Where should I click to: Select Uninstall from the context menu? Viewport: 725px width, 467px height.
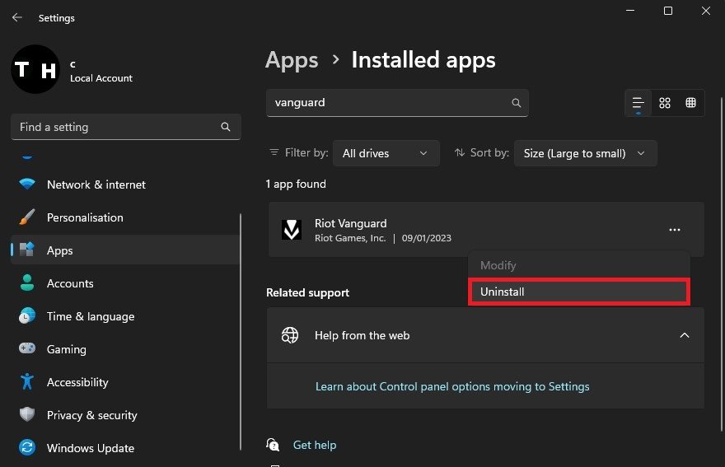point(578,292)
